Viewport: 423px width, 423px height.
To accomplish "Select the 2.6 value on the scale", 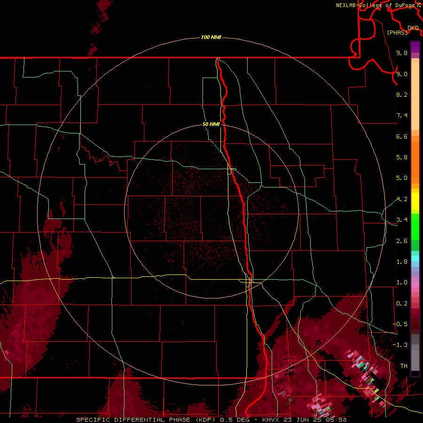I will pos(402,241).
